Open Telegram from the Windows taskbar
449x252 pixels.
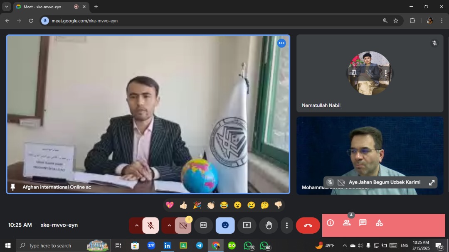pyautogui.click(x=200, y=245)
